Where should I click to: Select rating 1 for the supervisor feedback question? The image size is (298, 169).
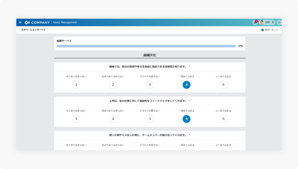(x=76, y=119)
